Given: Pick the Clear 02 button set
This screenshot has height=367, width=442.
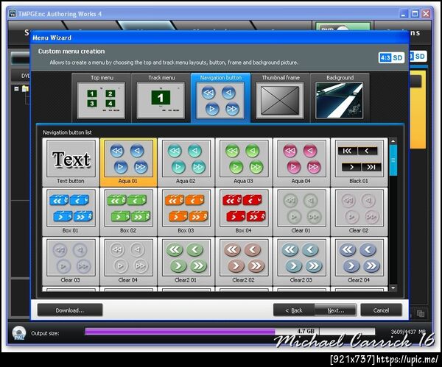Looking at the screenshot, I should (359, 212).
